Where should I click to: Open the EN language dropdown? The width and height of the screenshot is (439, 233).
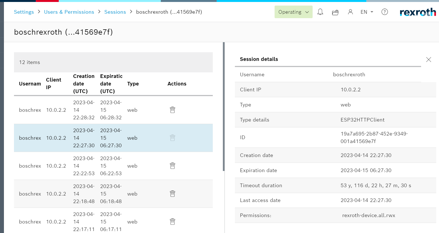[367, 12]
